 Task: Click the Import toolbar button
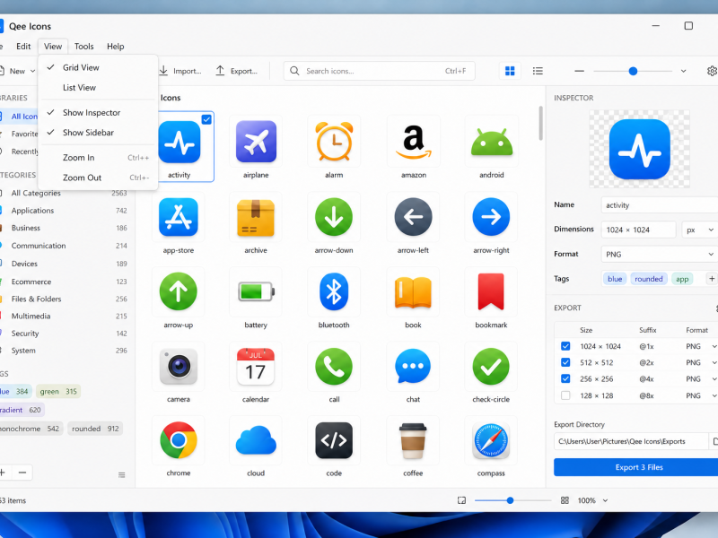[180, 71]
